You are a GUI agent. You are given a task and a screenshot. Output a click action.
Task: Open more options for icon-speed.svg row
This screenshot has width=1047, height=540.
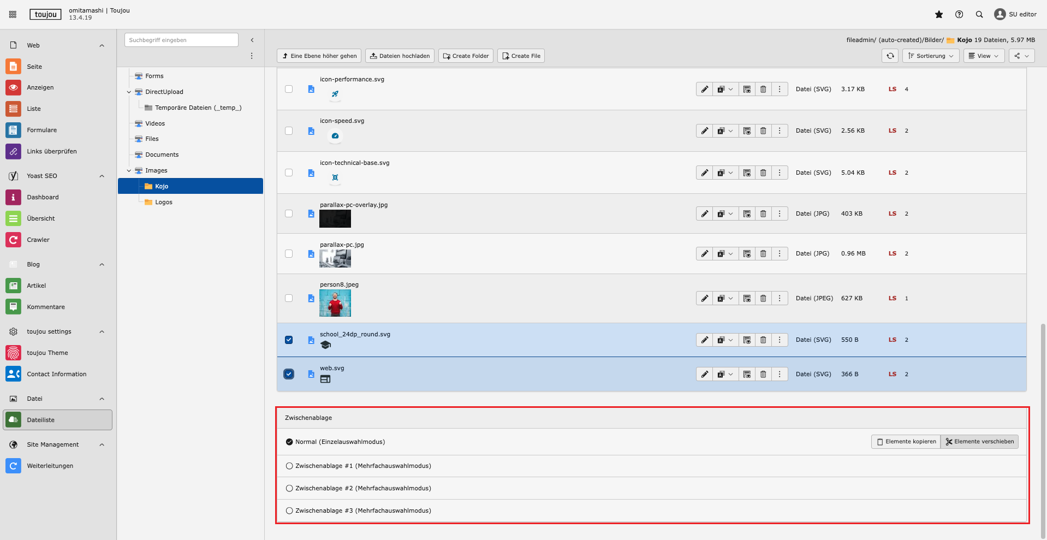tap(780, 131)
